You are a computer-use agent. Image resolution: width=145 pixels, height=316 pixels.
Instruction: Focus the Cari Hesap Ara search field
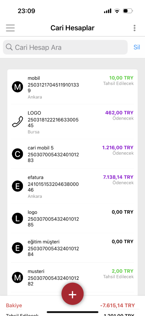65,47
